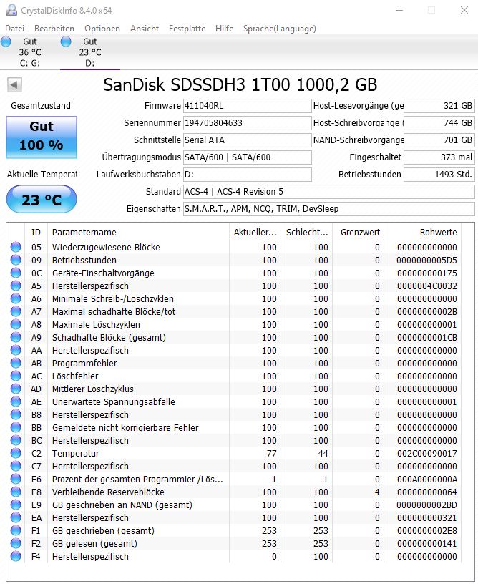Open the Bearbeiten menu

pos(54,29)
